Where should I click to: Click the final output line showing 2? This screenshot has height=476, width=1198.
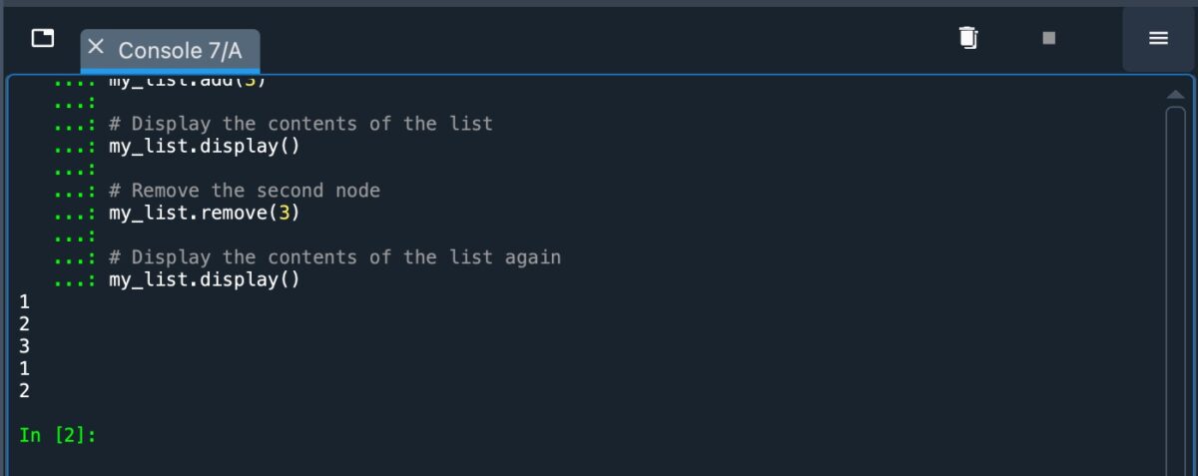click(25, 390)
